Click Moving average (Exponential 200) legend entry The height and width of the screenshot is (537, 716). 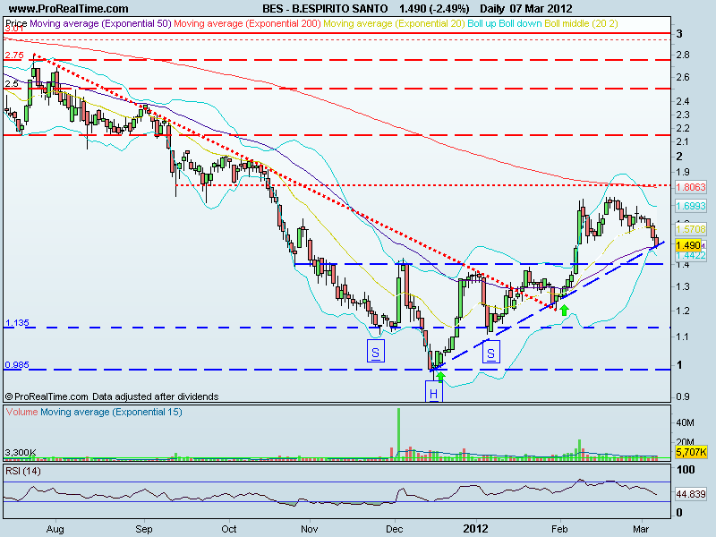coord(248,23)
